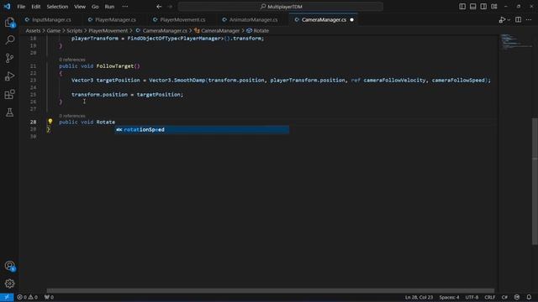This screenshot has height=302, width=538.
Task: Open the Selection menu
Action: (57, 7)
